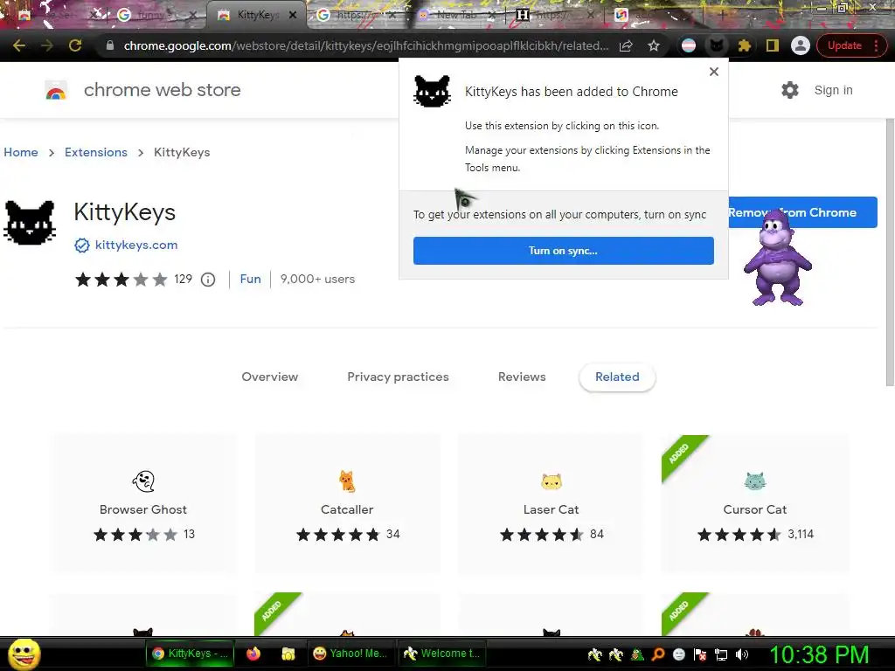Click the striped flag extension icon in toolbar

coord(689,45)
